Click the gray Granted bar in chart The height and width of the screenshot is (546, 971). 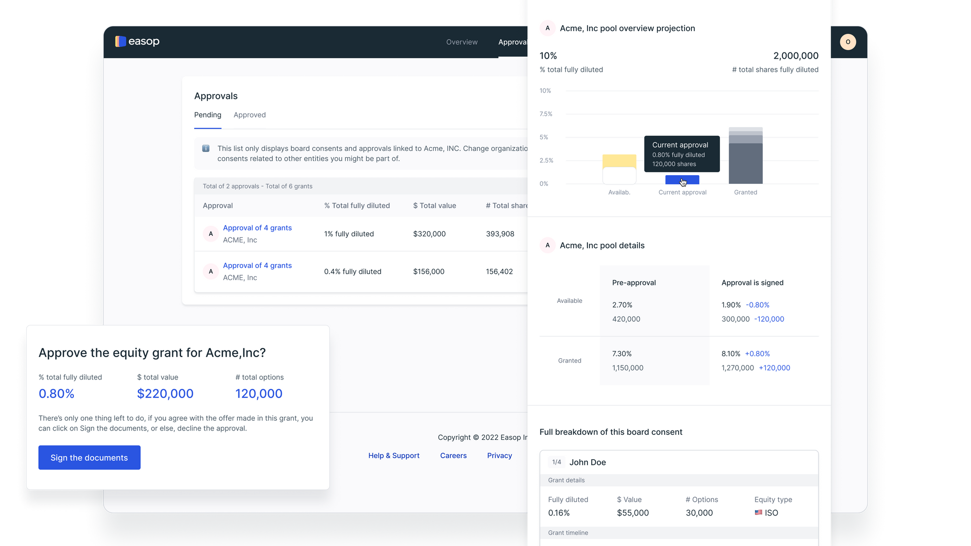(745, 163)
